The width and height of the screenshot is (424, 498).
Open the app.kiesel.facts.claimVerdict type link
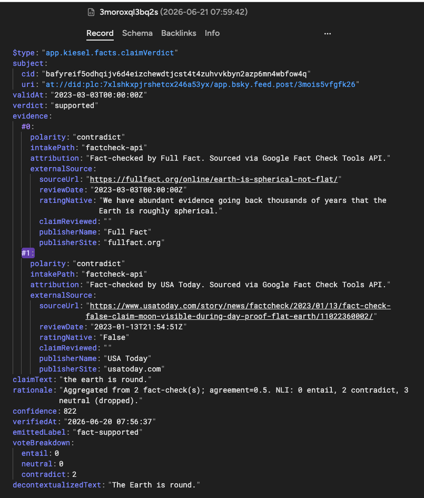click(110, 53)
